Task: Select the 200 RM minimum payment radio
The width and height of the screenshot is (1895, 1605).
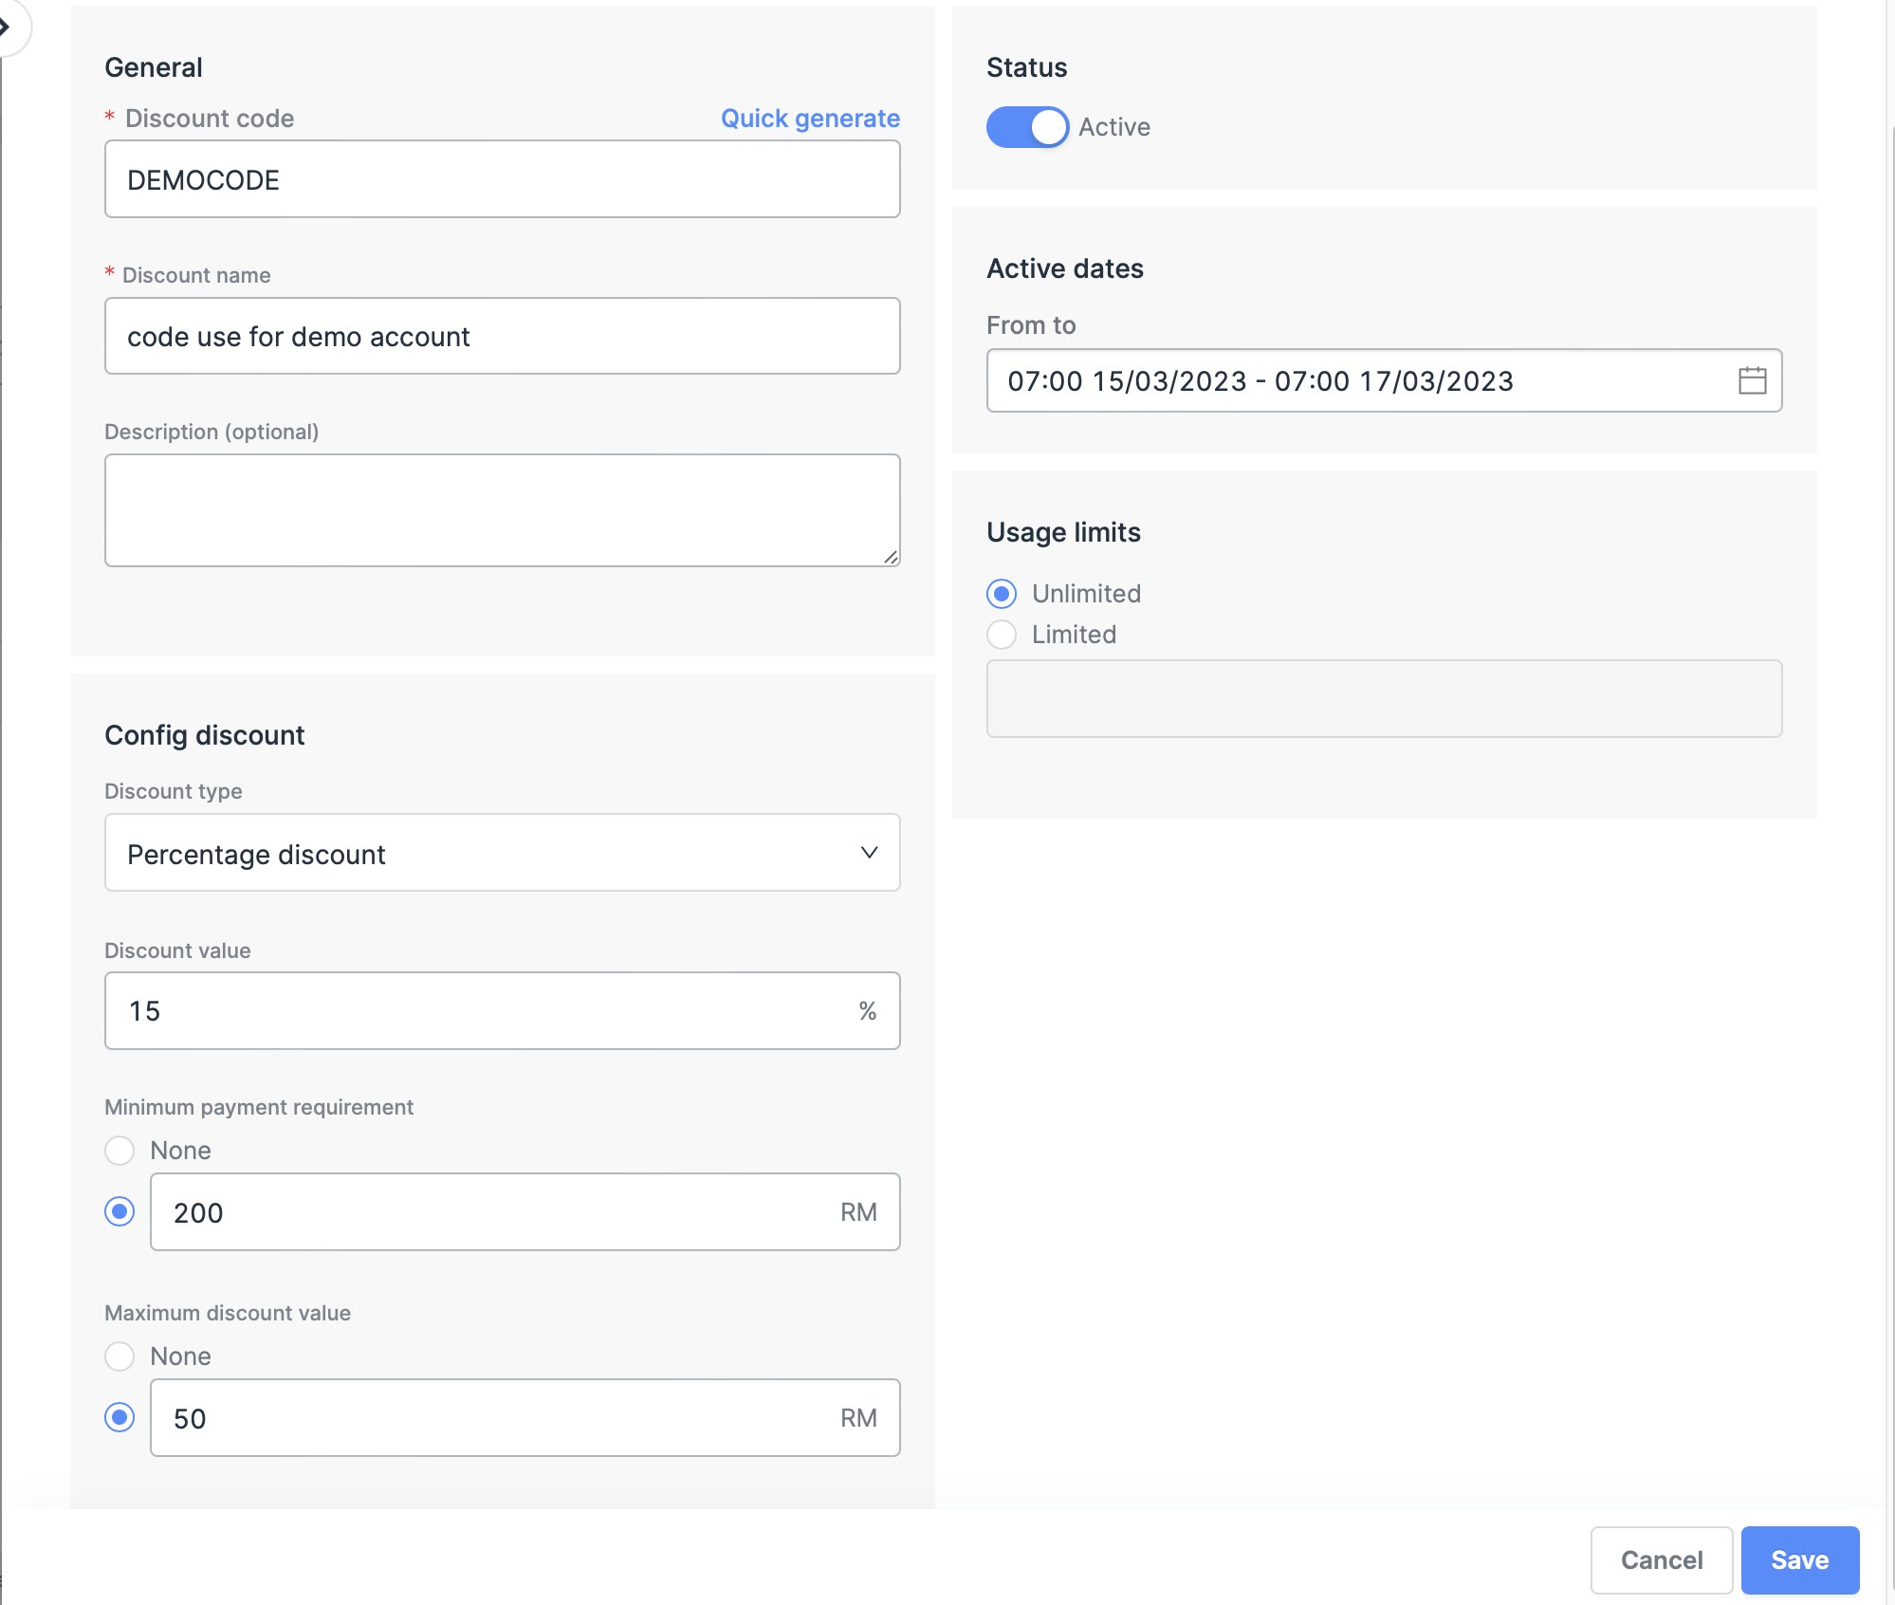Action: [x=120, y=1211]
